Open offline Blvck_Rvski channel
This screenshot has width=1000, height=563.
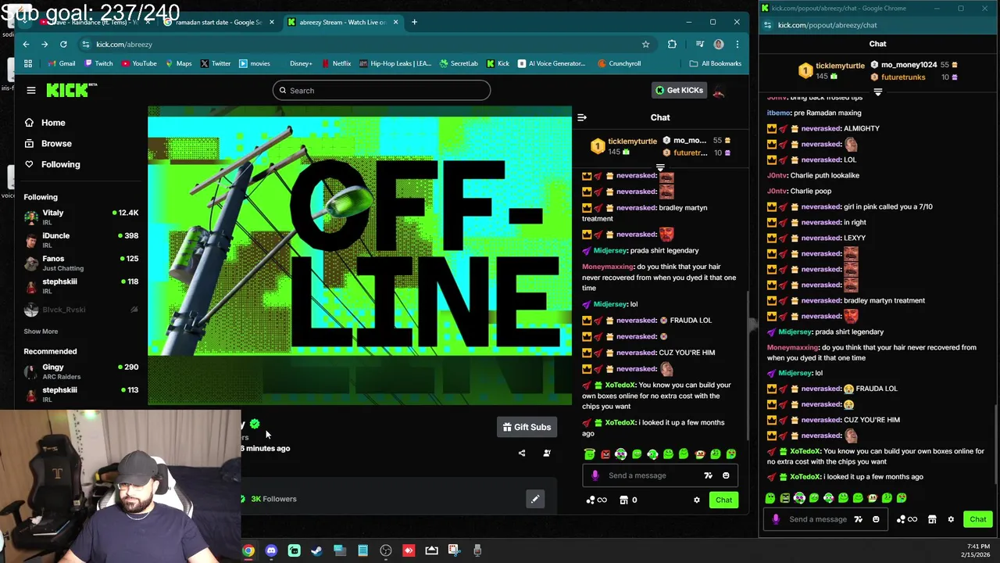(x=80, y=310)
